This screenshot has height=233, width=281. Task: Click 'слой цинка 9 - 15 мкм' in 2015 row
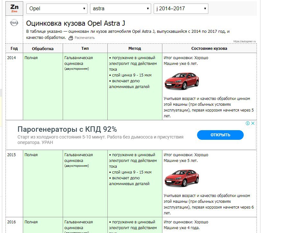[131, 172]
